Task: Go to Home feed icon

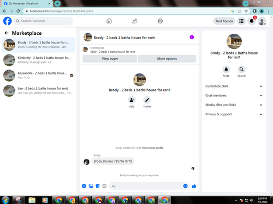Action: (109, 21)
